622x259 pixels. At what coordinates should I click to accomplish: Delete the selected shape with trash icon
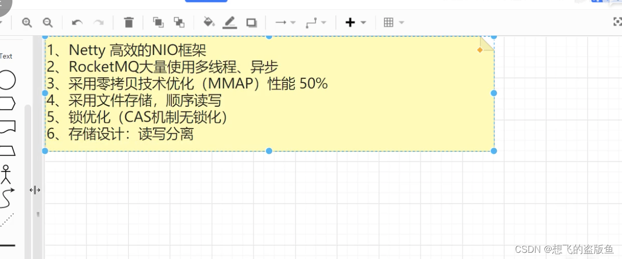click(129, 22)
